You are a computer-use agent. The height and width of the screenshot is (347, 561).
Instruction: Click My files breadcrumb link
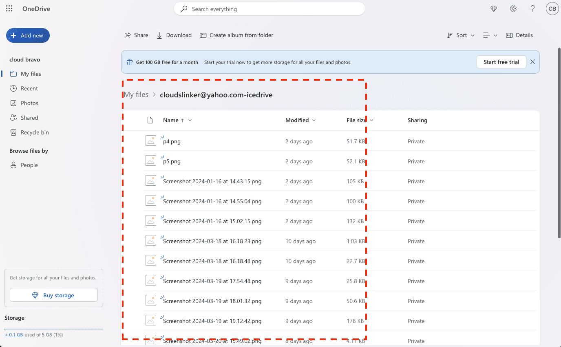(136, 94)
